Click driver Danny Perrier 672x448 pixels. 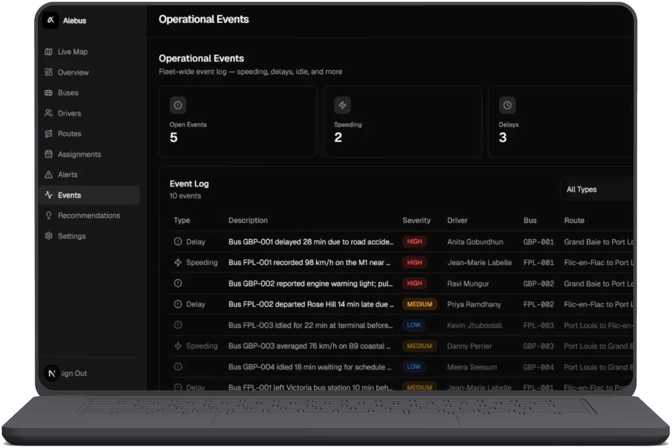pyautogui.click(x=469, y=346)
